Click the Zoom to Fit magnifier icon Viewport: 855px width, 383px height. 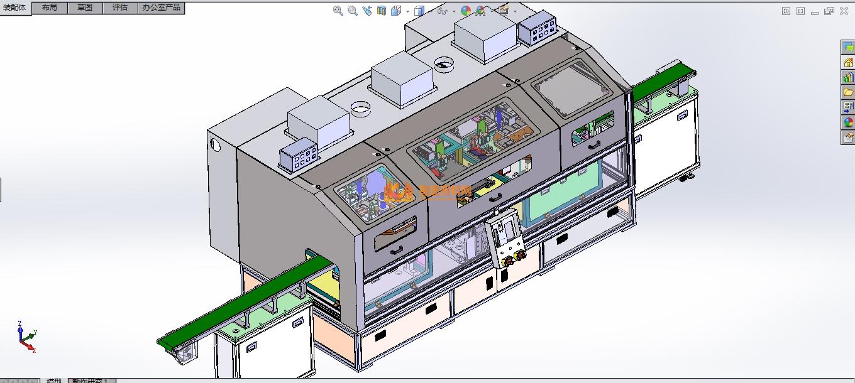(x=338, y=11)
